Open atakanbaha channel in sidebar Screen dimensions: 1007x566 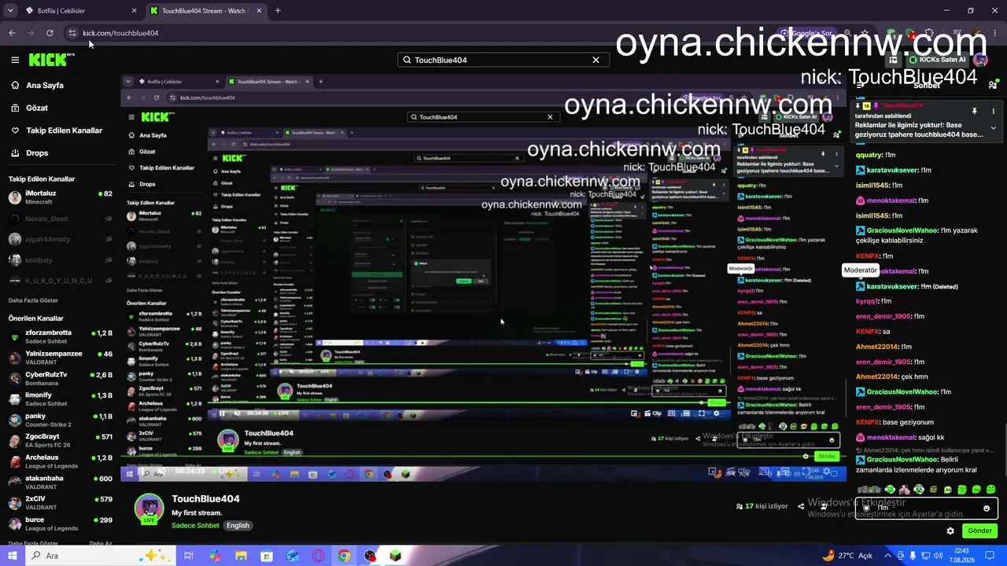pos(61,482)
